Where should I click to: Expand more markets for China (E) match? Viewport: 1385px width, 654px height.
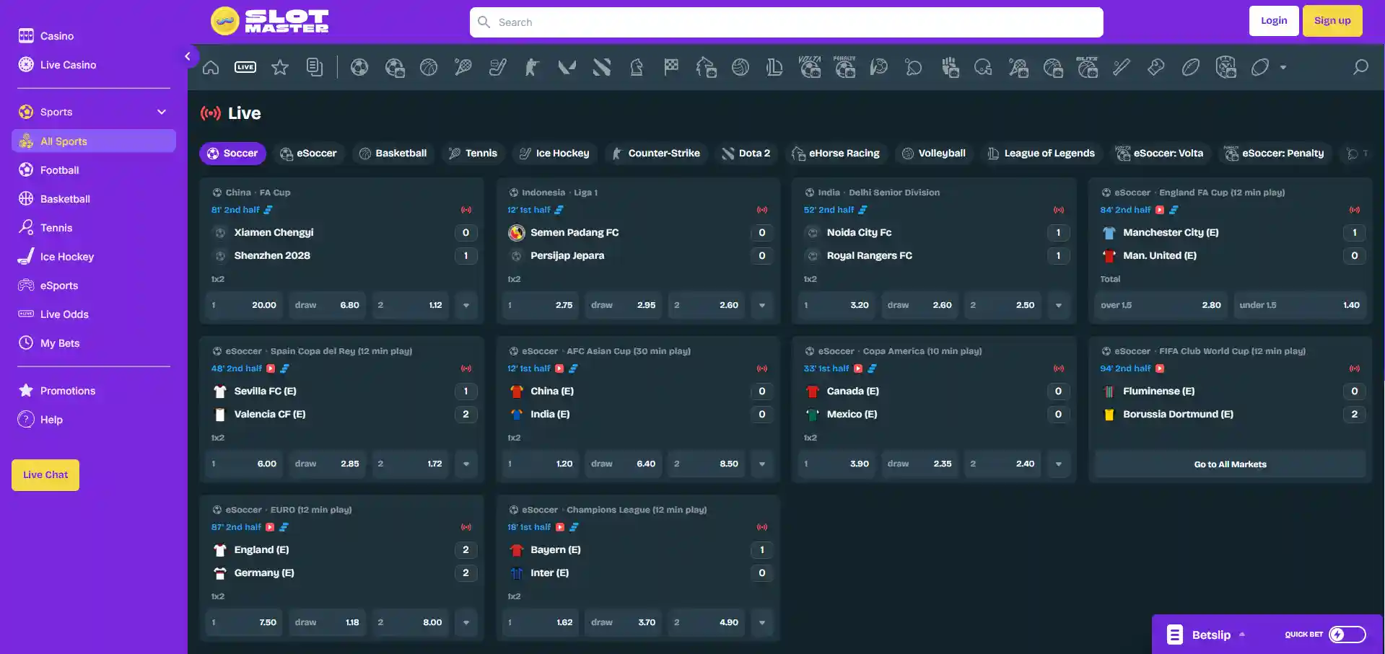pyautogui.click(x=762, y=464)
